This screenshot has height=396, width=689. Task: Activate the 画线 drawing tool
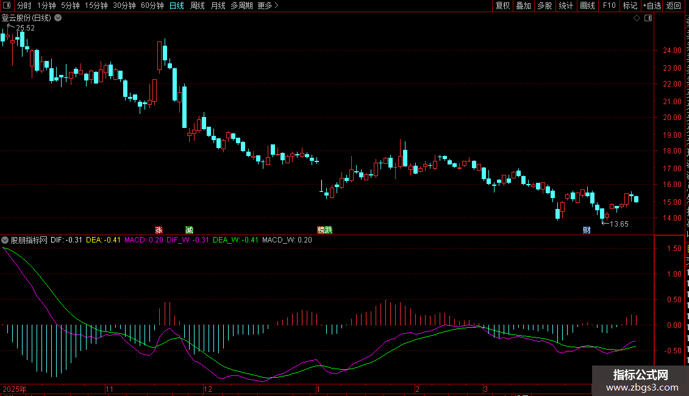[587, 5]
